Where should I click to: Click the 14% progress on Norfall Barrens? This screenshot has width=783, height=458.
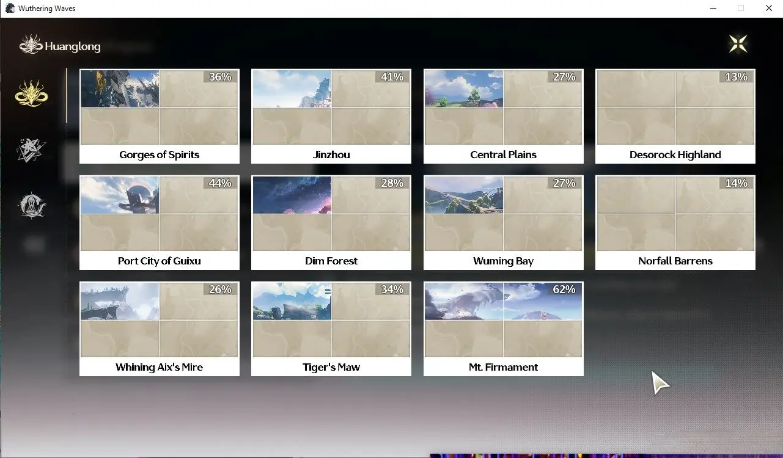click(x=736, y=183)
